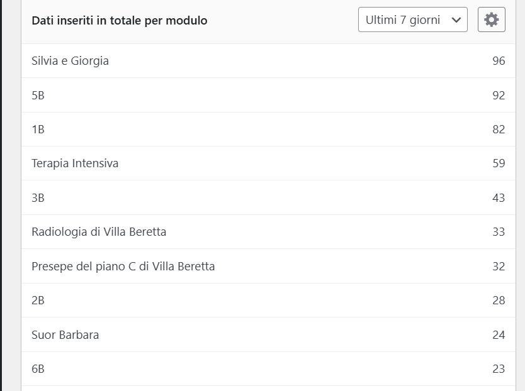Click the '3B' form row
Viewport: 525px width, 391px height.
click(268, 197)
